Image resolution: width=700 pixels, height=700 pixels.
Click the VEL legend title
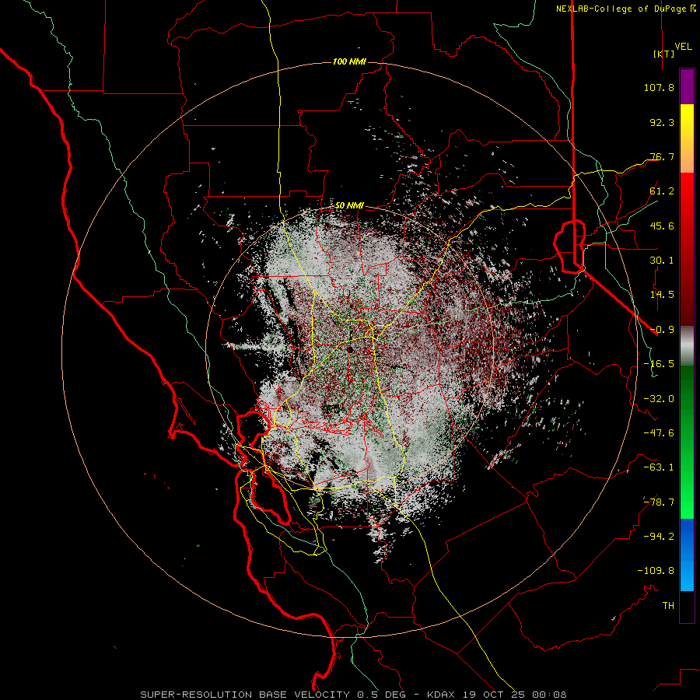tap(683, 47)
